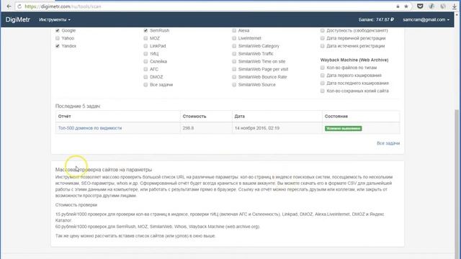The height and width of the screenshot is (259, 461).
Task: Check the Все задачи checkbox under DMOZ
Action: tap(146, 85)
